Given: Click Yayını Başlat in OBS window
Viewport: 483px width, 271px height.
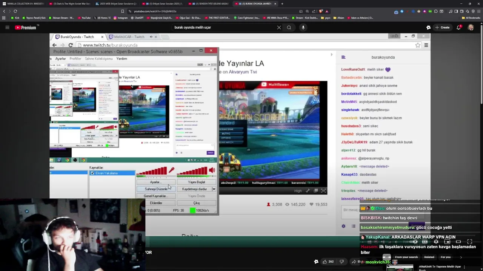Looking at the screenshot, I should [197, 182].
